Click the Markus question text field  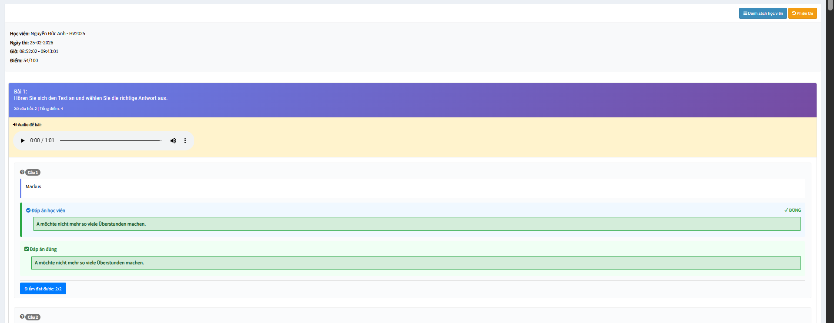tap(412, 187)
